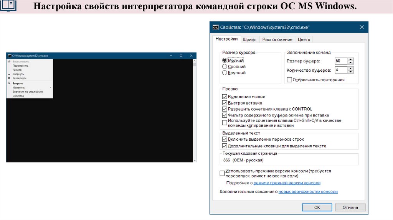Click the 866 (OEM - русская) code page text
This screenshot has width=393, height=220.
point(243,160)
